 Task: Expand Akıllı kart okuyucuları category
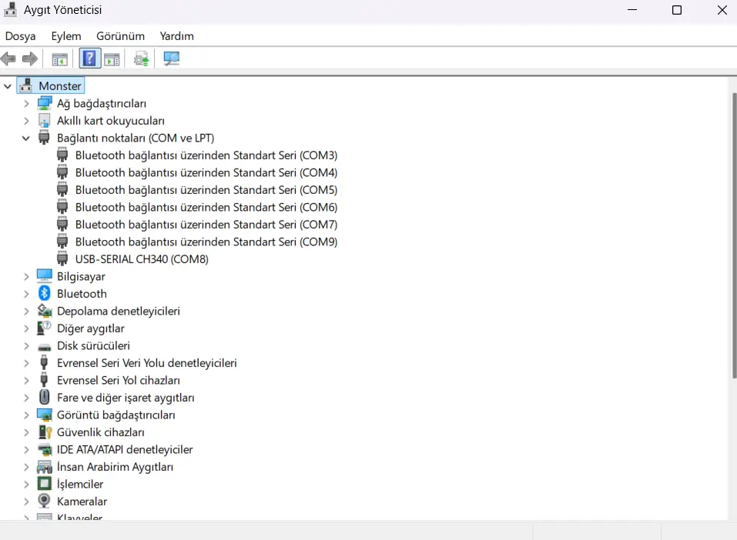[x=26, y=121]
